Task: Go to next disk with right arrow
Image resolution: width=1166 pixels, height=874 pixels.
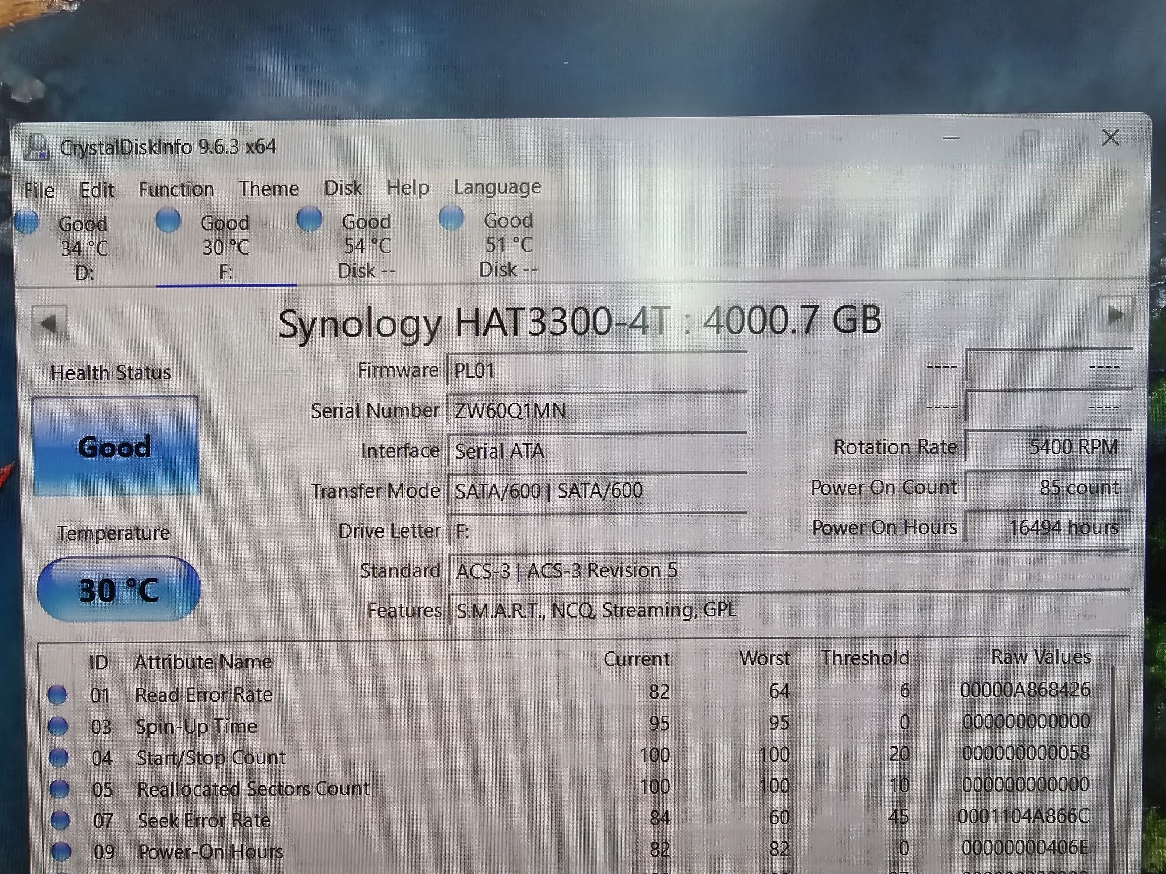Action: (1115, 315)
